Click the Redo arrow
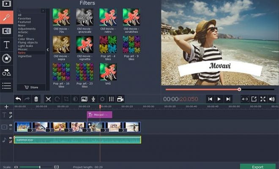Screen dimensions: 279x169 click(x=27, y=99)
